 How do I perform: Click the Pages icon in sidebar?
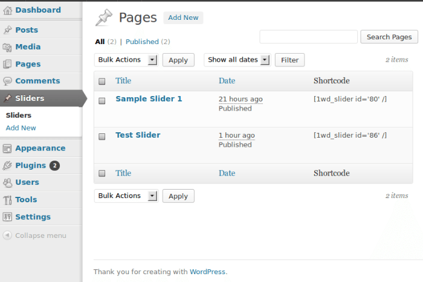click(x=7, y=64)
